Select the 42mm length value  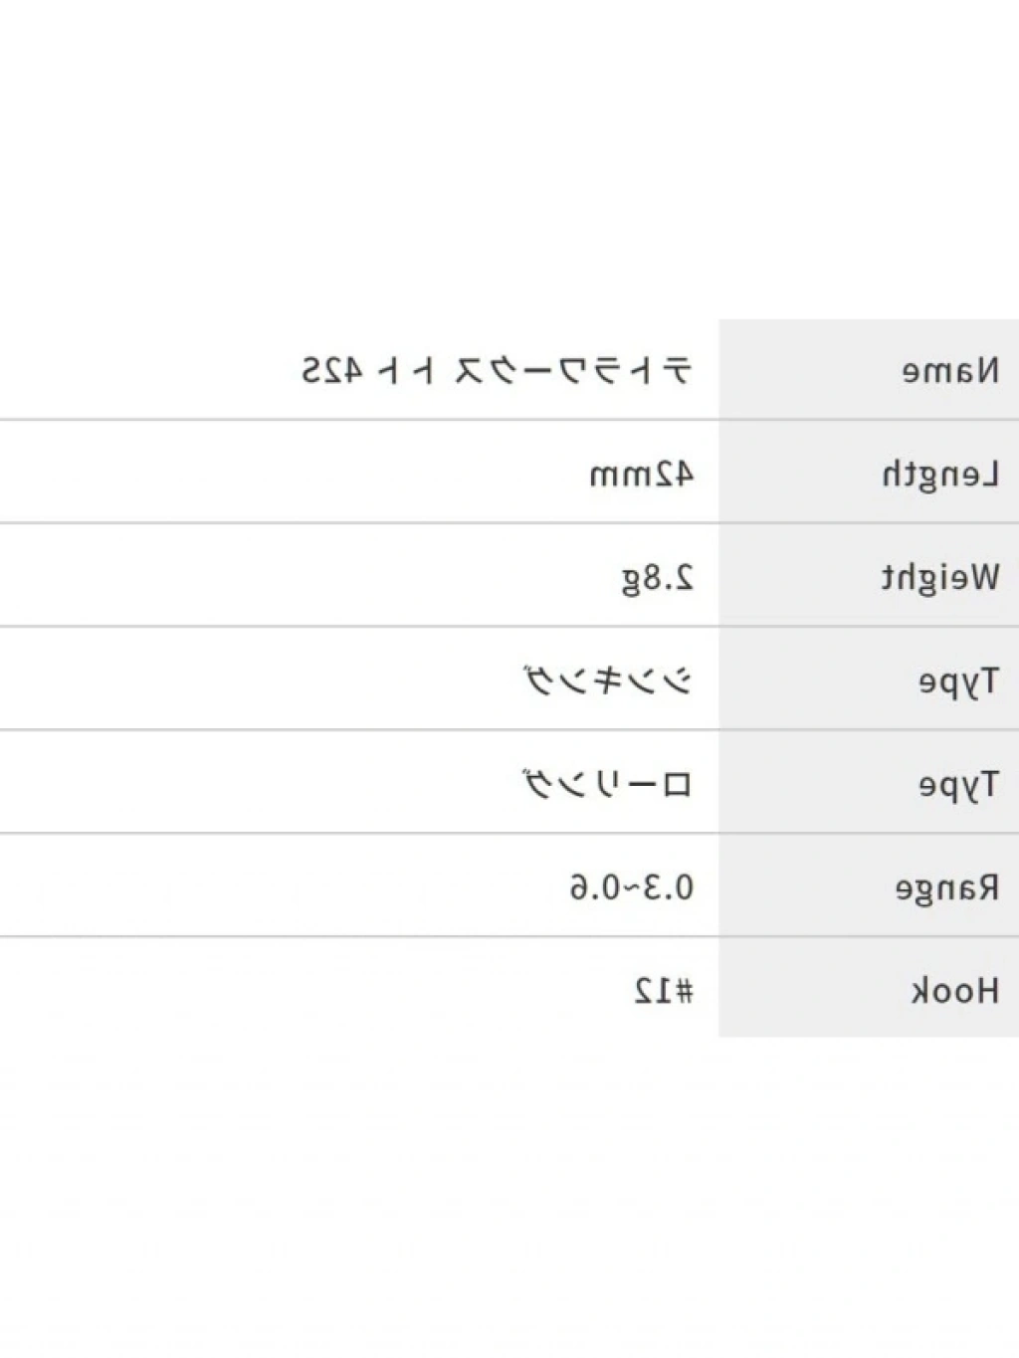(642, 475)
